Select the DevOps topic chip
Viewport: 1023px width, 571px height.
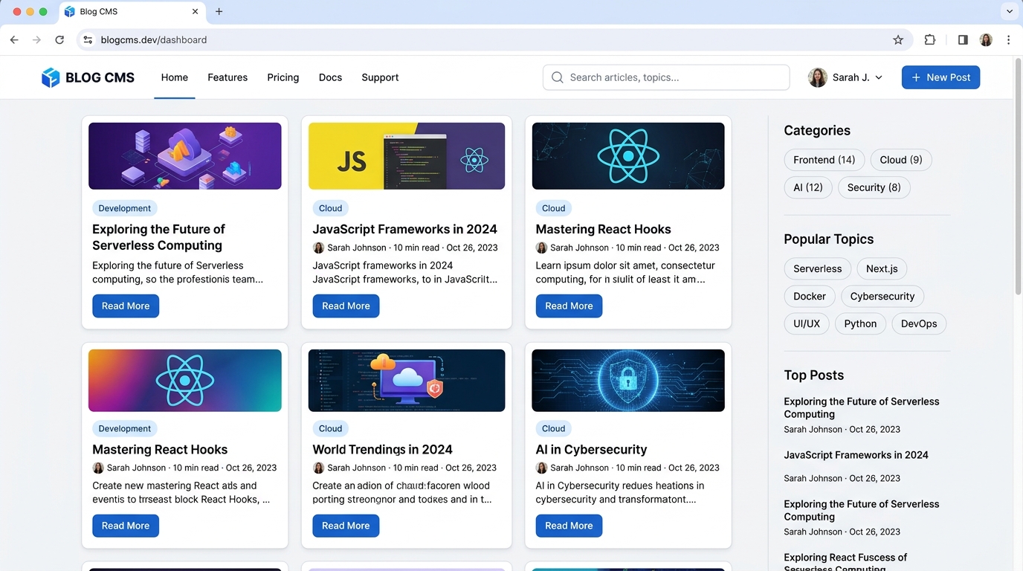point(919,323)
